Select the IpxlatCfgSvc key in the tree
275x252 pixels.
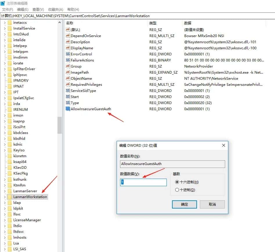coord(24,98)
